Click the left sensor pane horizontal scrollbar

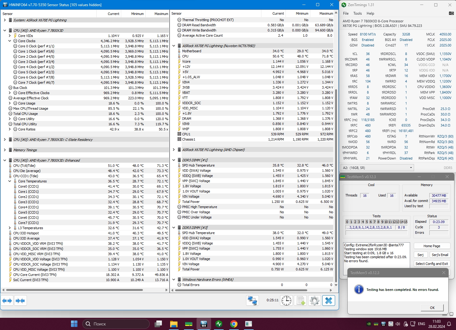point(74,290)
